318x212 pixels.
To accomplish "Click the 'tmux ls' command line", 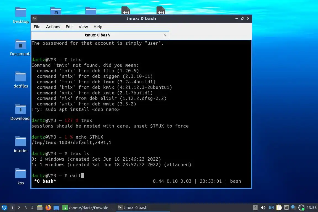I will click(x=80, y=153).
